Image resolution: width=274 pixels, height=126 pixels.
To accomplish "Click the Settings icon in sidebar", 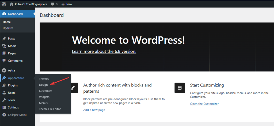I will pos(4,108).
